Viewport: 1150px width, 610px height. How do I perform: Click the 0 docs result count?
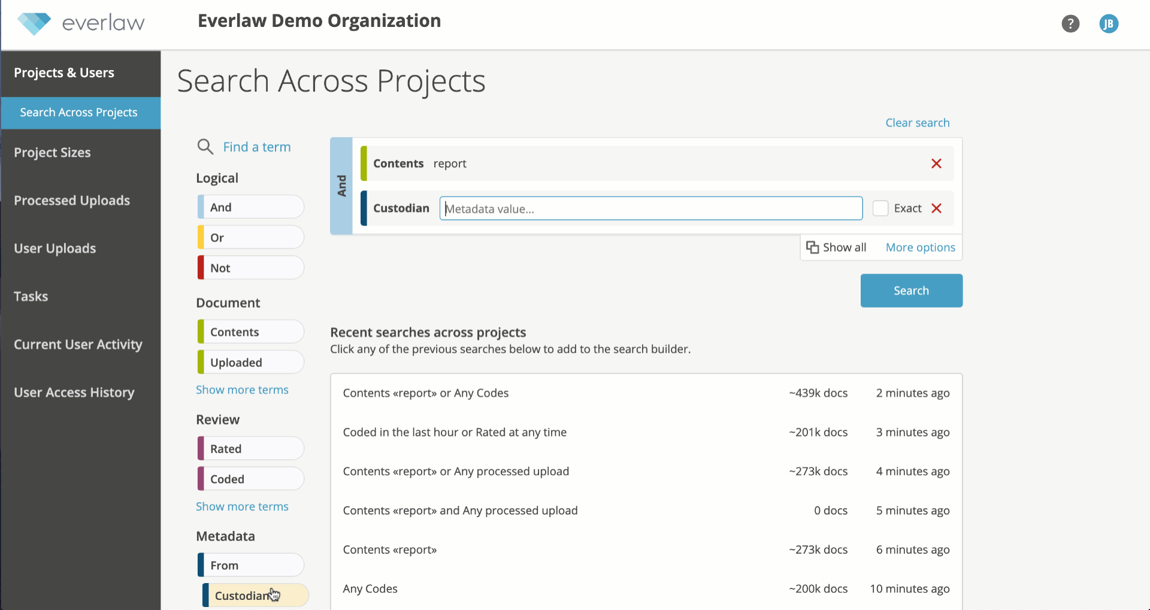(831, 511)
